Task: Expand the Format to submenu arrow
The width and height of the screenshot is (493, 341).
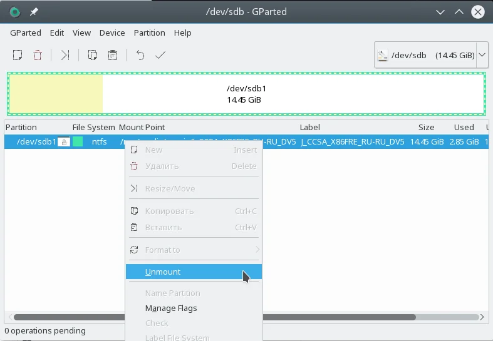Action: (257, 250)
